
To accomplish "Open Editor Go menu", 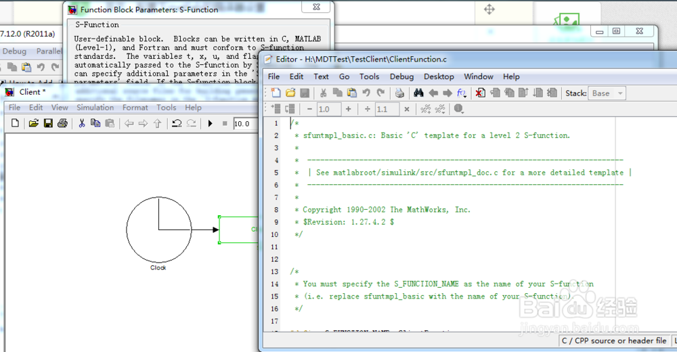I will 344,76.
